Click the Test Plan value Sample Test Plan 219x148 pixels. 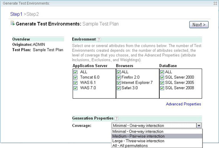click(48, 50)
